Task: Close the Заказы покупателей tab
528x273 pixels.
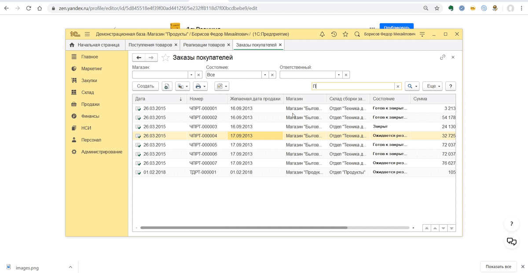Action: [280, 45]
